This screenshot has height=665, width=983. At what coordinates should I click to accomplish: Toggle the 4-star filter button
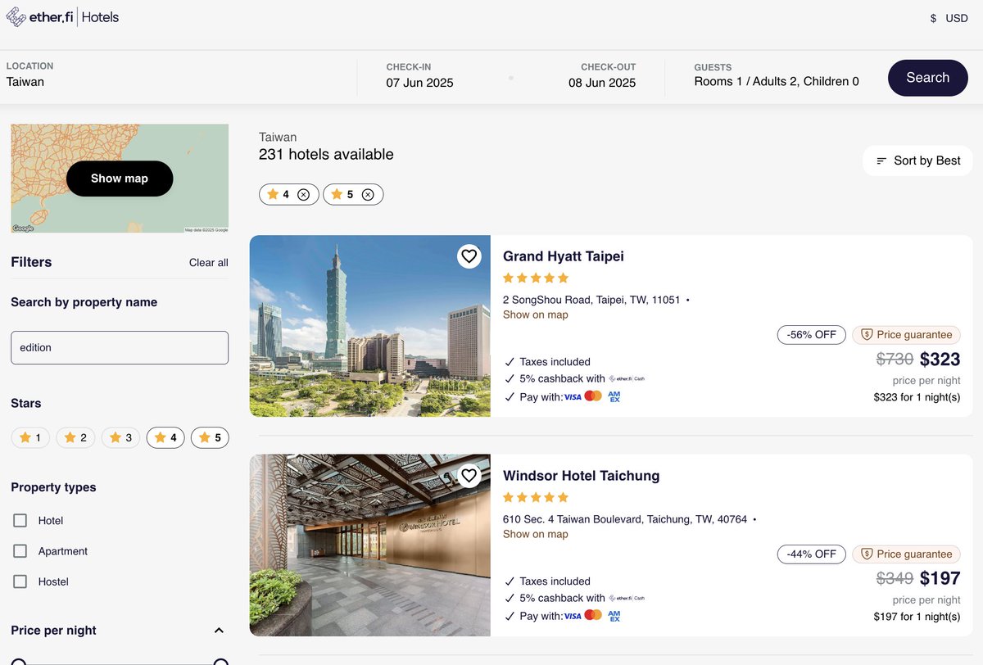coord(165,438)
